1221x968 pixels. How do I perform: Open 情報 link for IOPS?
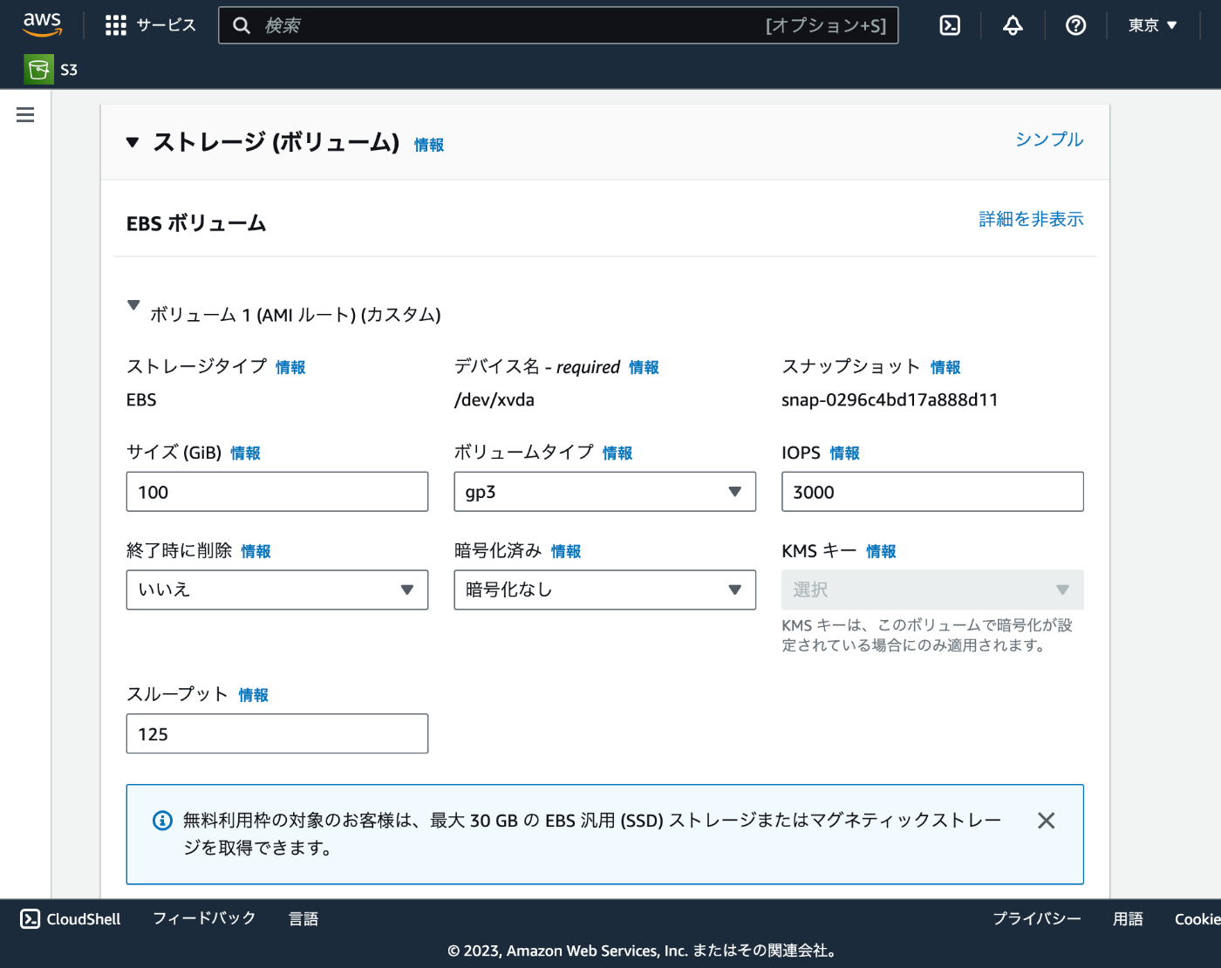click(844, 453)
